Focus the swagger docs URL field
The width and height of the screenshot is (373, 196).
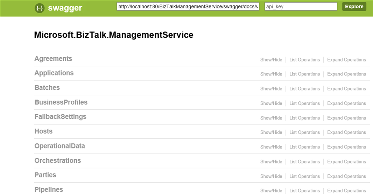point(188,6)
